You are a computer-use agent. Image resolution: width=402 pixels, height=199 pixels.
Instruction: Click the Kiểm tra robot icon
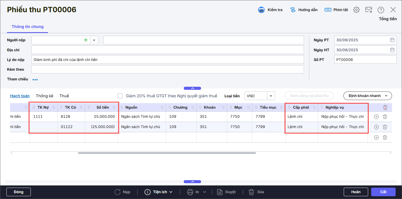[261, 10]
